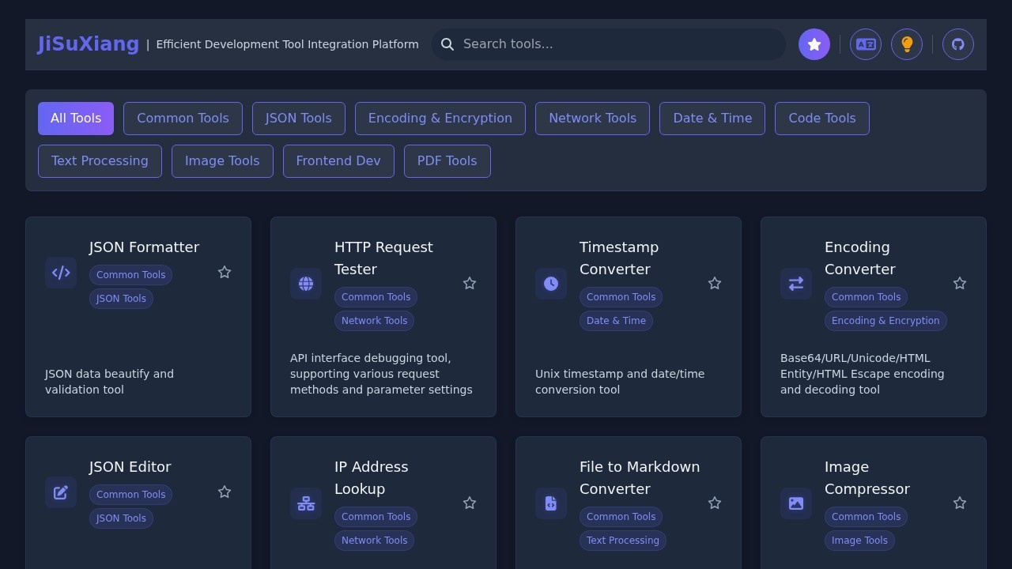Open the GitHub repository icon
The width and height of the screenshot is (1012, 569).
point(957,44)
